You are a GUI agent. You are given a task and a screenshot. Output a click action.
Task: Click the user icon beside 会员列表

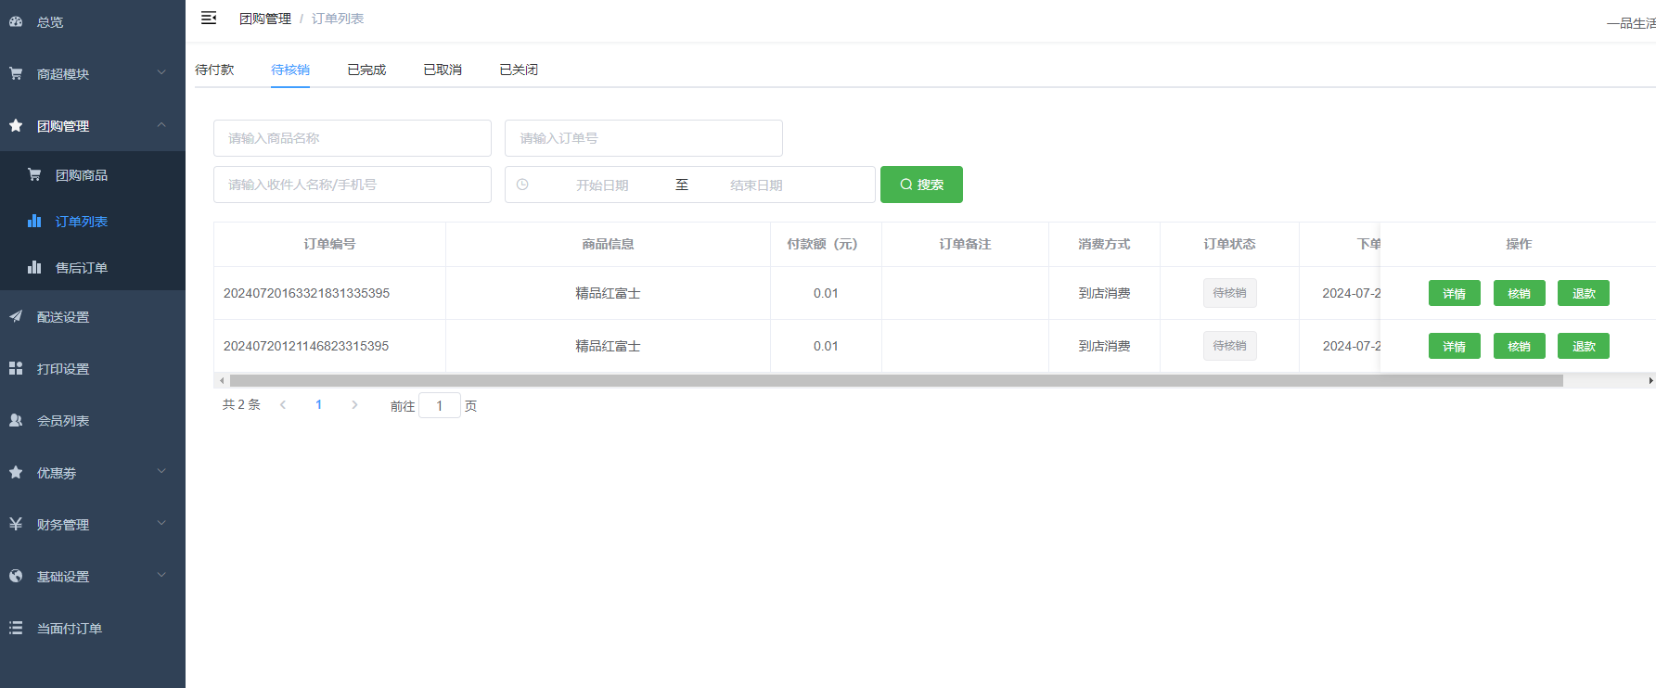[x=16, y=420]
